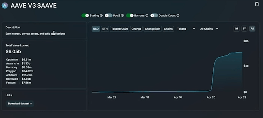The height and width of the screenshot is (118, 263).
Task: Click the Links section heading
Action: [x=9, y=95]
